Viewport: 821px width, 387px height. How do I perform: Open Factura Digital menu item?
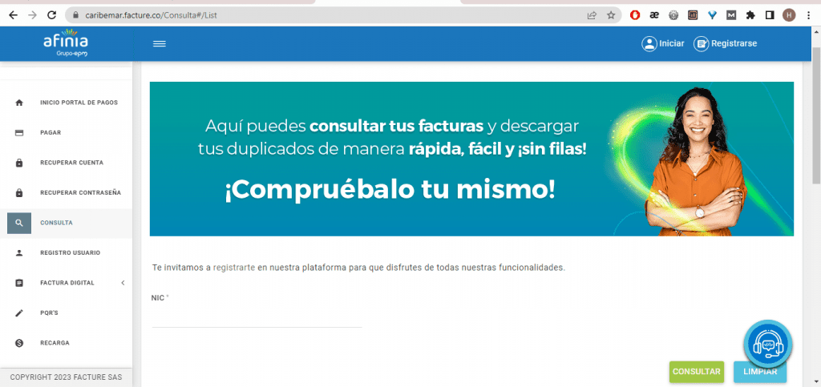tap(66, 283)
